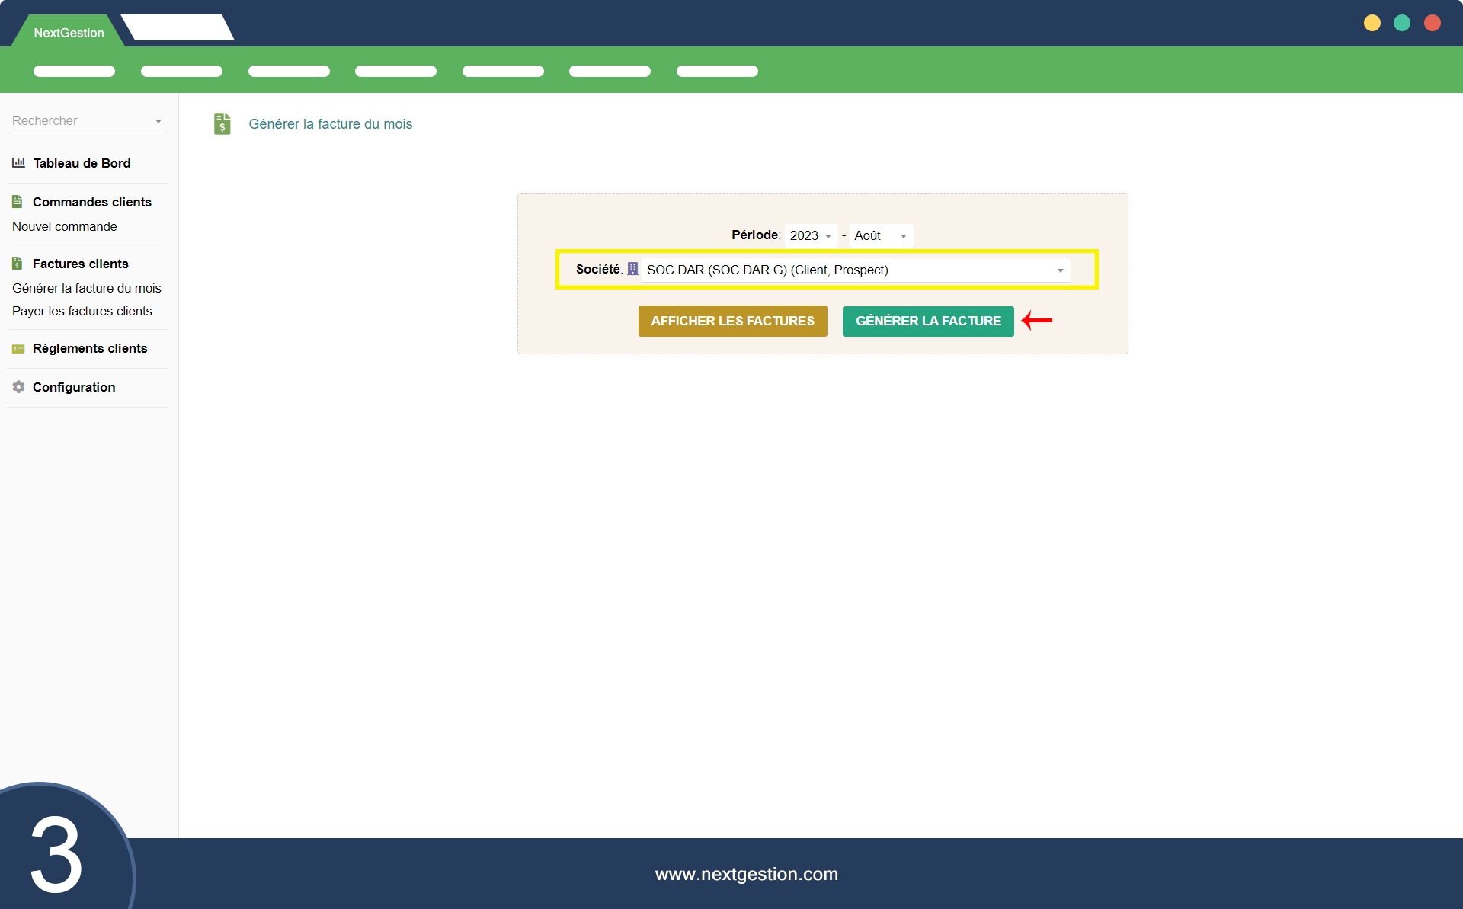The image size is (1463, 909).
Task: Click the Factures clients invoice icon
Action: click(17, 264)
